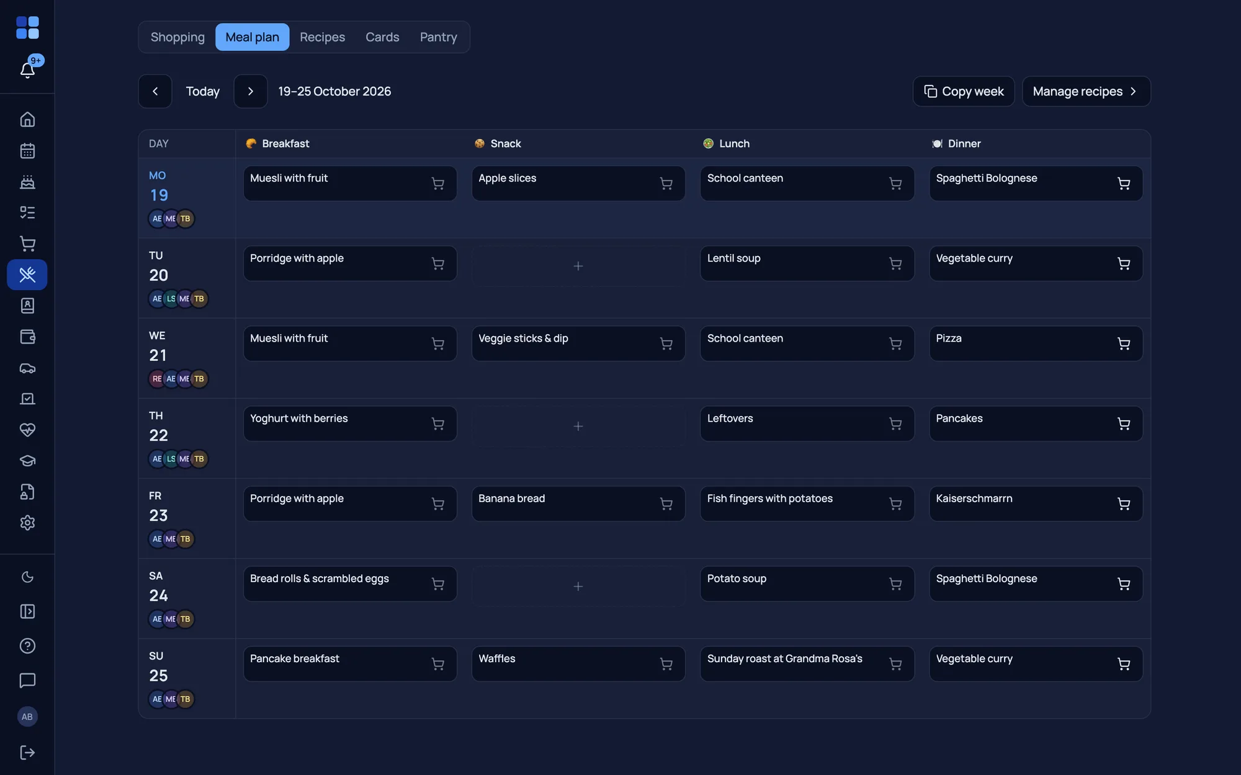Go to the next week
The height and width of the screenshot is (775, 1241).
[251, 91]
